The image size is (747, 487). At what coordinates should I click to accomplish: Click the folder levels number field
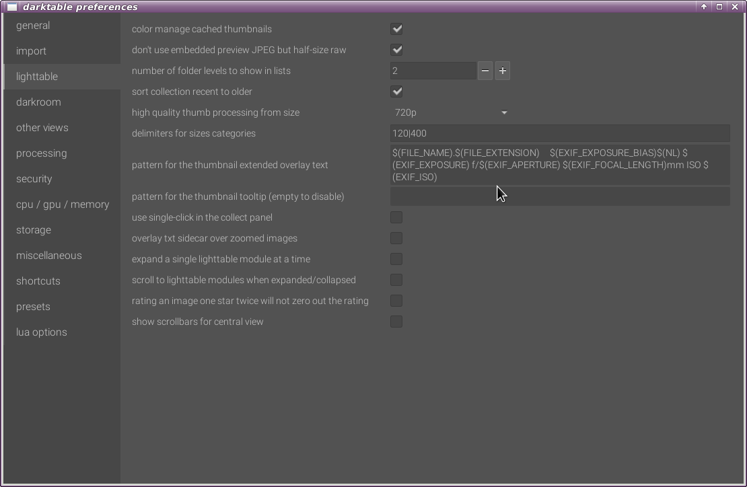[x=433, y=71]
